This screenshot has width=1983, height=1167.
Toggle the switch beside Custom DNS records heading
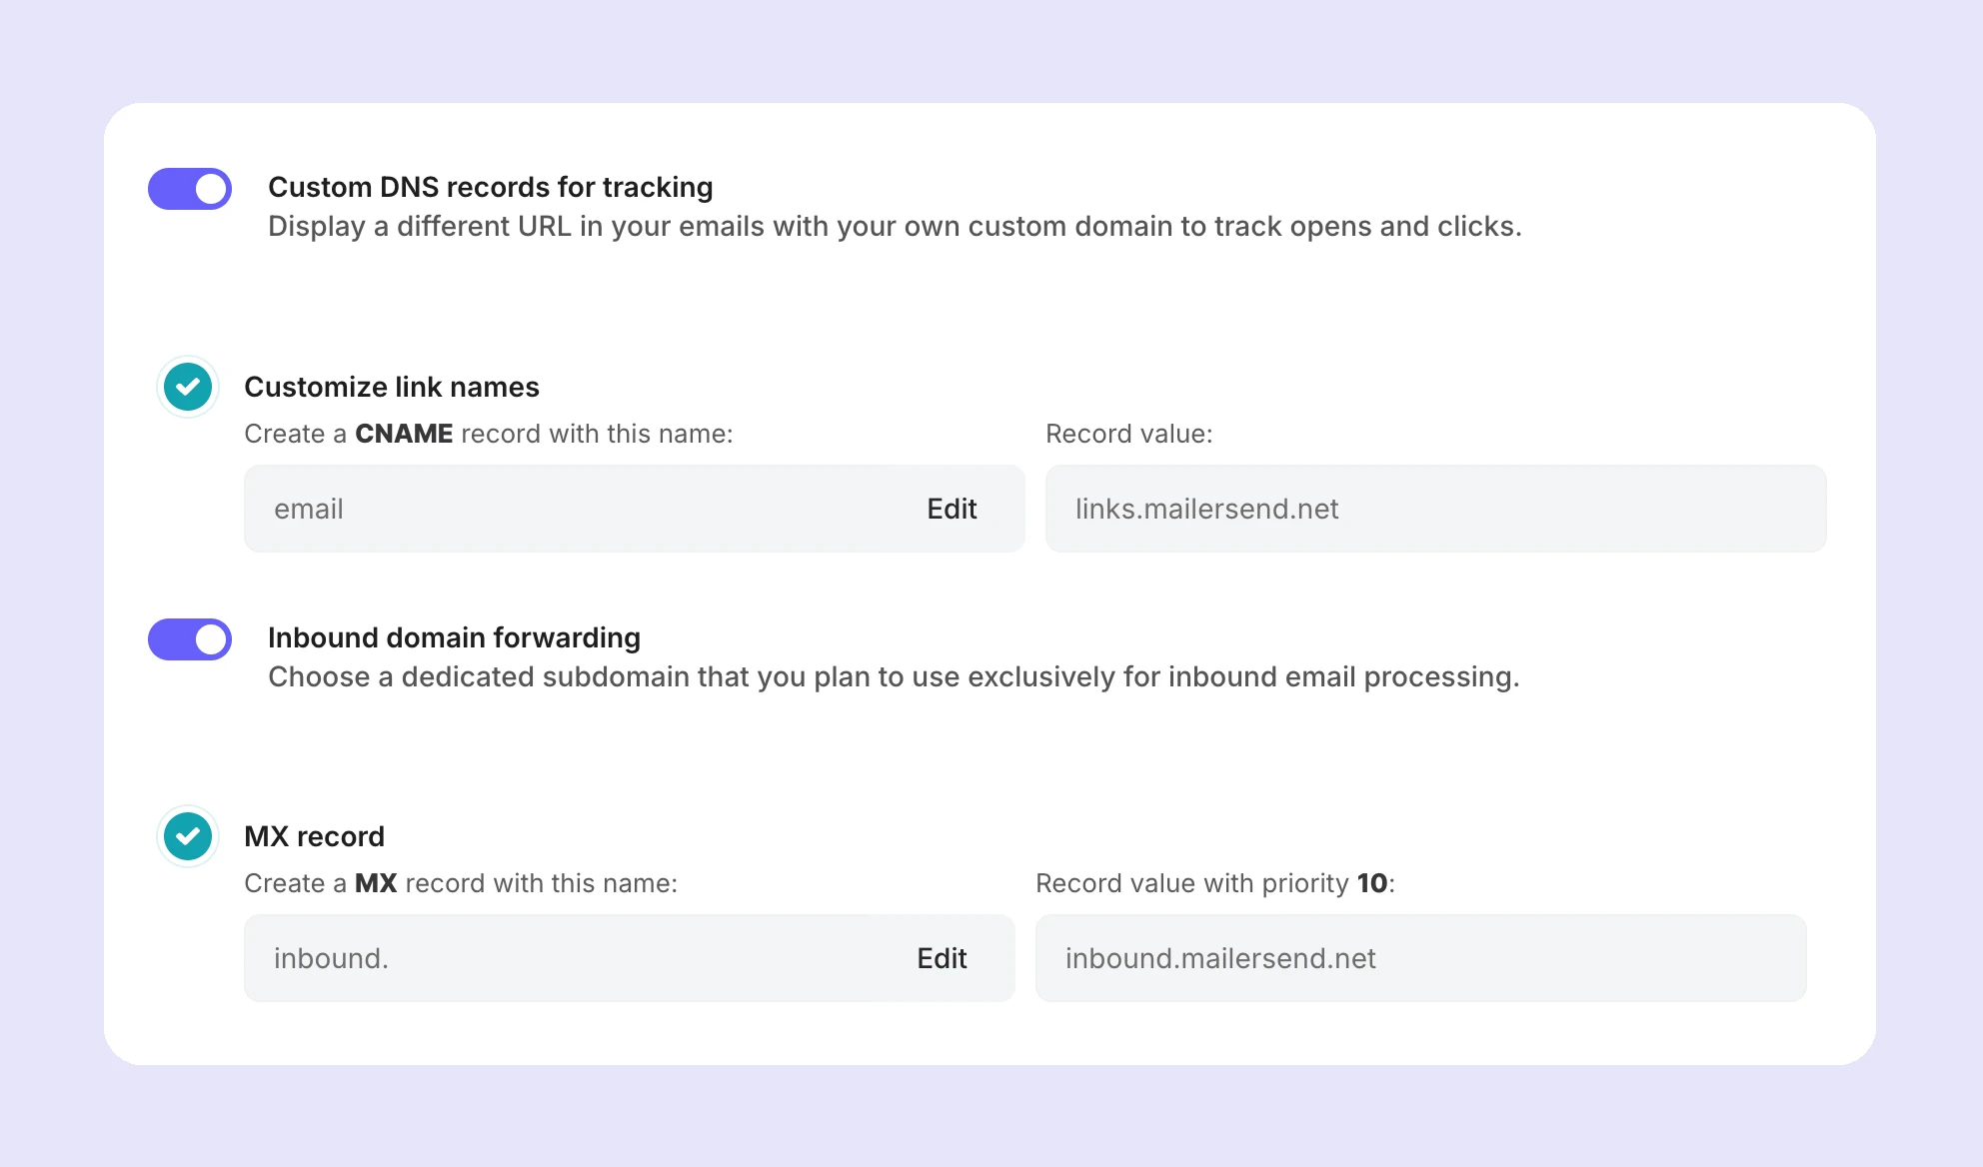tap(189, 187)
